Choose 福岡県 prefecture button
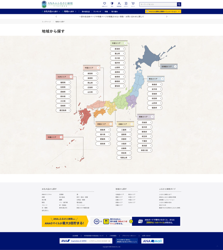Viewport: 223px width, 250px height. [63, 82]
